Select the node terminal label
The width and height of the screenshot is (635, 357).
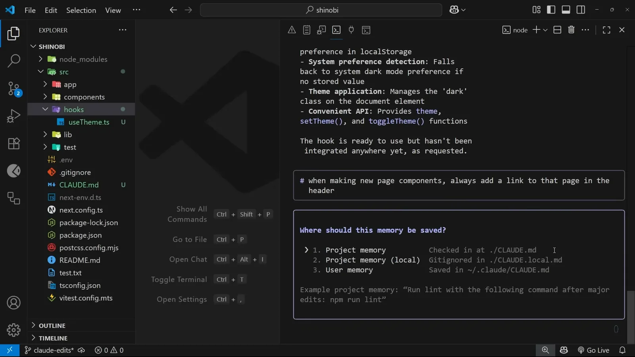point(515,30)
